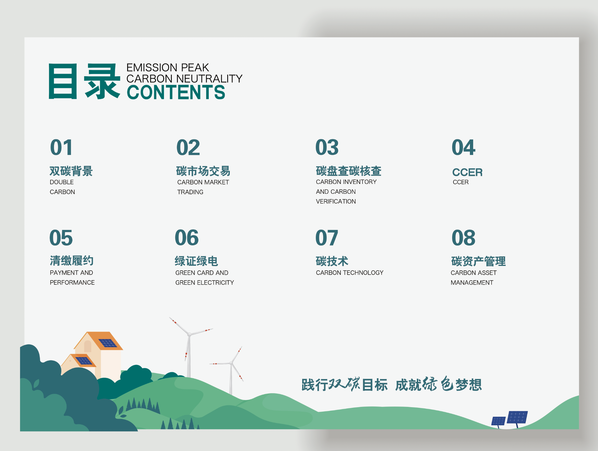598x451 pixels.
Task: Click the larger blue solar panel bottom right
Action: pos(517,417)
